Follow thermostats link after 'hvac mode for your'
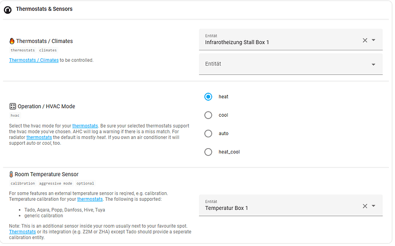The width and height of the screenshot is (395, 246). tap(85, 126)
